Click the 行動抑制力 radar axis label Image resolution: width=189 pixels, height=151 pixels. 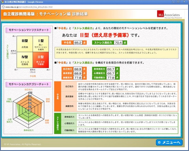(9, 100)
